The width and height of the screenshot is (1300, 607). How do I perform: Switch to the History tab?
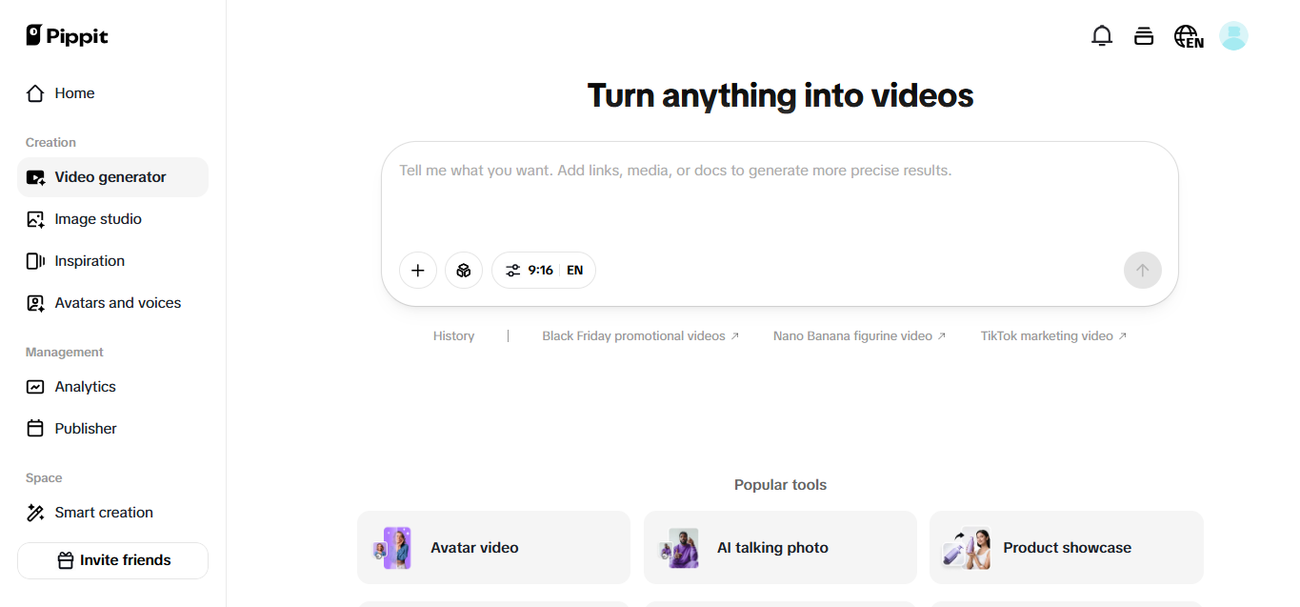[453, 335]
